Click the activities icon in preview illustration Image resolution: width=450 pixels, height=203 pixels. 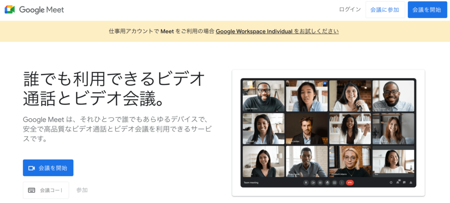411,183
